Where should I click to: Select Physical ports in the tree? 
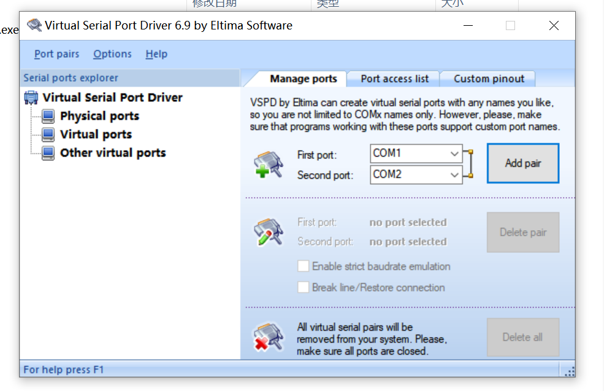pos(99,116)
